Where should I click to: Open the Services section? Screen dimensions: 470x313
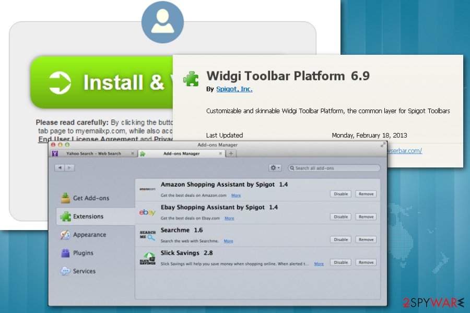click(78, 271)
